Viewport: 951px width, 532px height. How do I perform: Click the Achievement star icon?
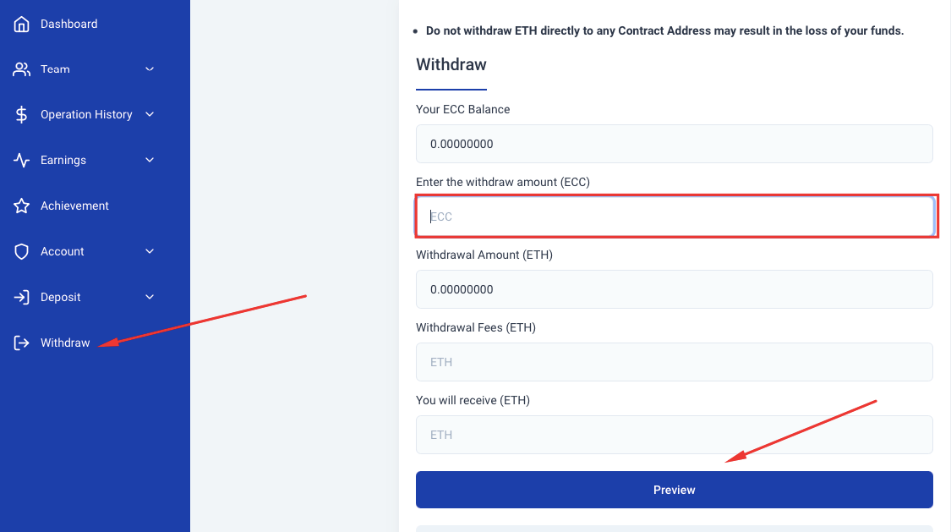pyautogui.click(x=21, y=206)
